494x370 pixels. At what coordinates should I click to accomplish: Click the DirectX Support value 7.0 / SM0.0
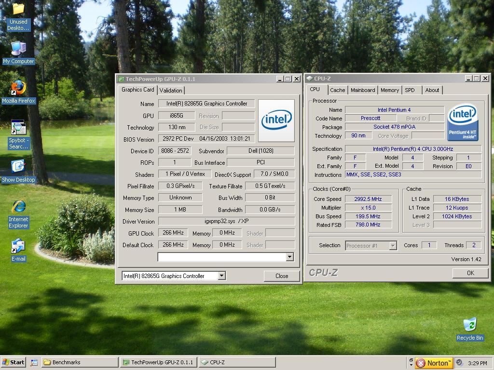point(274,174)
